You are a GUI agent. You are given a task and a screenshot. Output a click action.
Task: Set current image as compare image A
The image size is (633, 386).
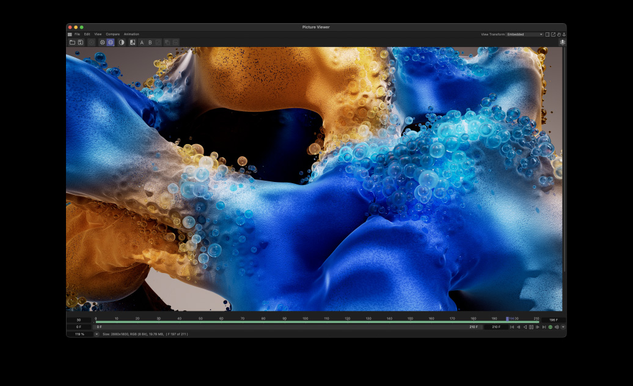pyautogui.click(x=142, y=42)
